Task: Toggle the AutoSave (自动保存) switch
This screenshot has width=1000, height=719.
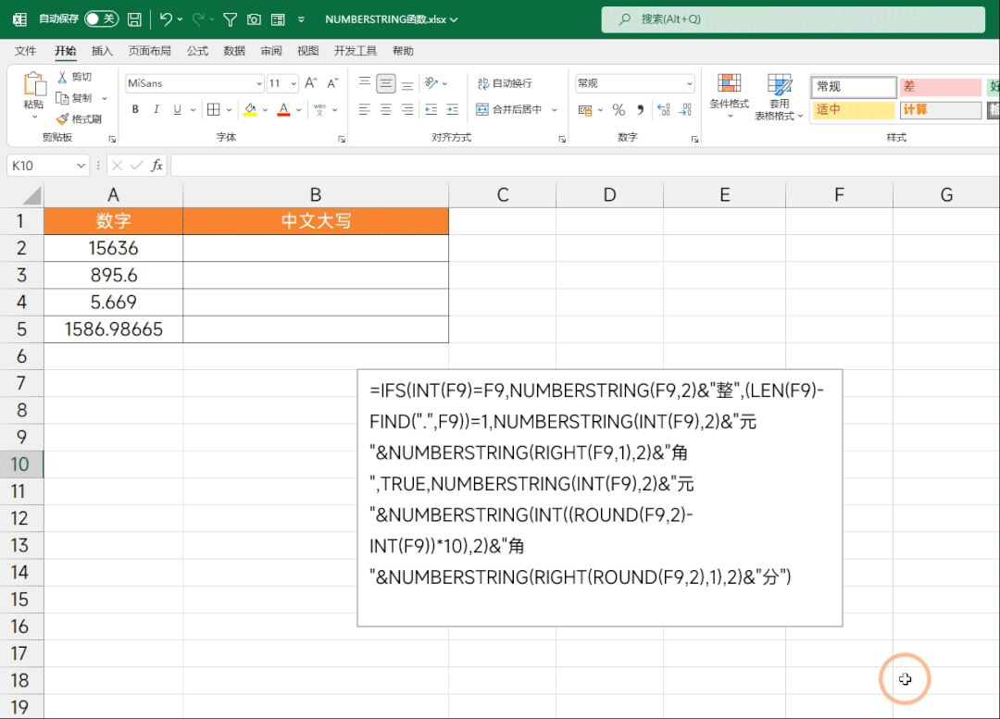Action: (x=102, y=19)
